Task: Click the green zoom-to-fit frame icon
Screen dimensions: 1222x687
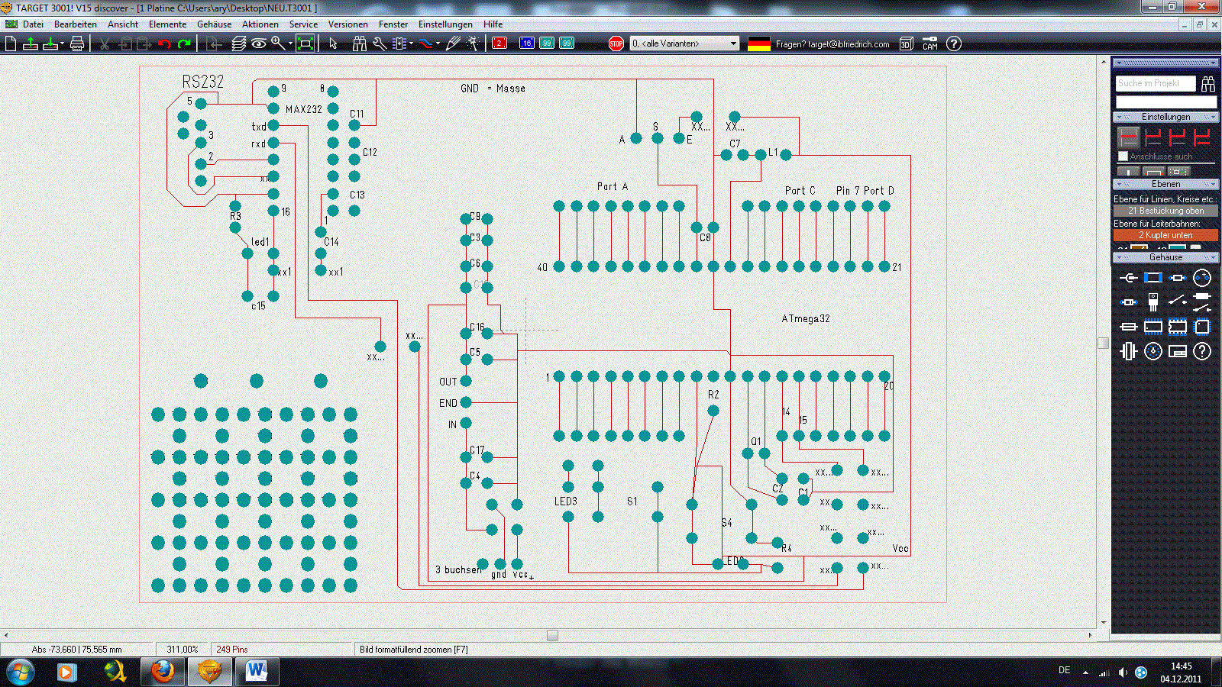Action: point(305,44)
